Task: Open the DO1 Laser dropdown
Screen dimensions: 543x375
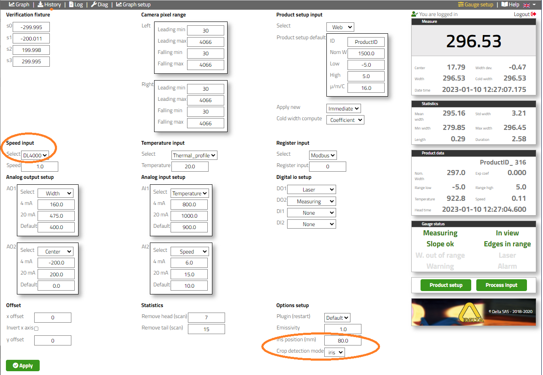Action: (x=311, y=190)
